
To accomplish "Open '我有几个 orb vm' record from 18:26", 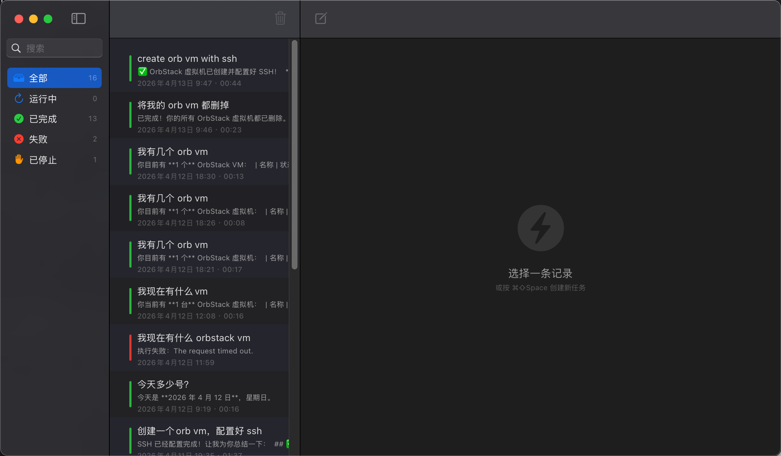I will (199, 208).
